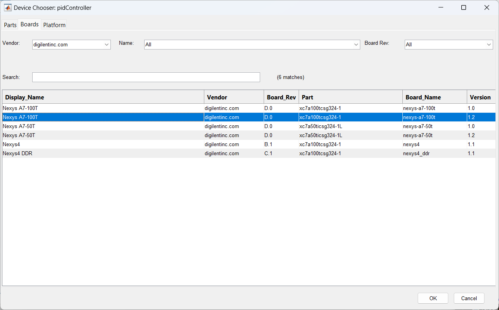Select the Boards tab
The image size is (499, 310).
(x=29, y=24)
